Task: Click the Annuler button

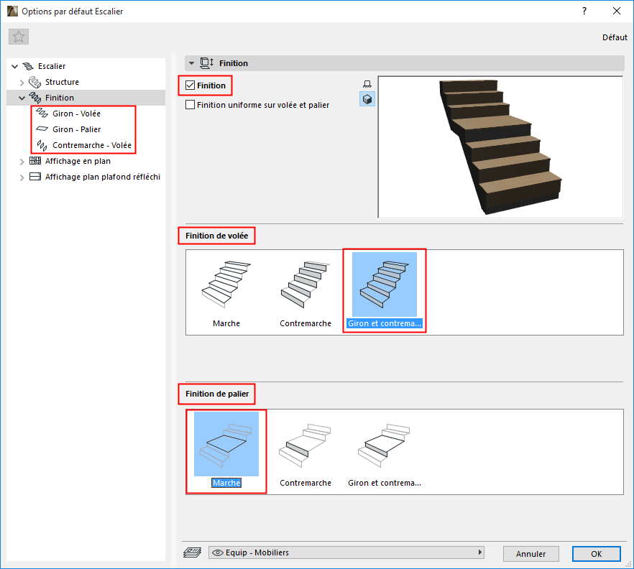Action: pyautogui.click(x=531, y=554)
